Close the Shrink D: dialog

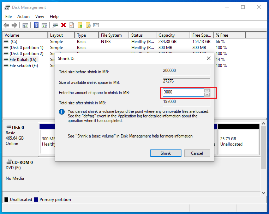click(x=208, y=58)
